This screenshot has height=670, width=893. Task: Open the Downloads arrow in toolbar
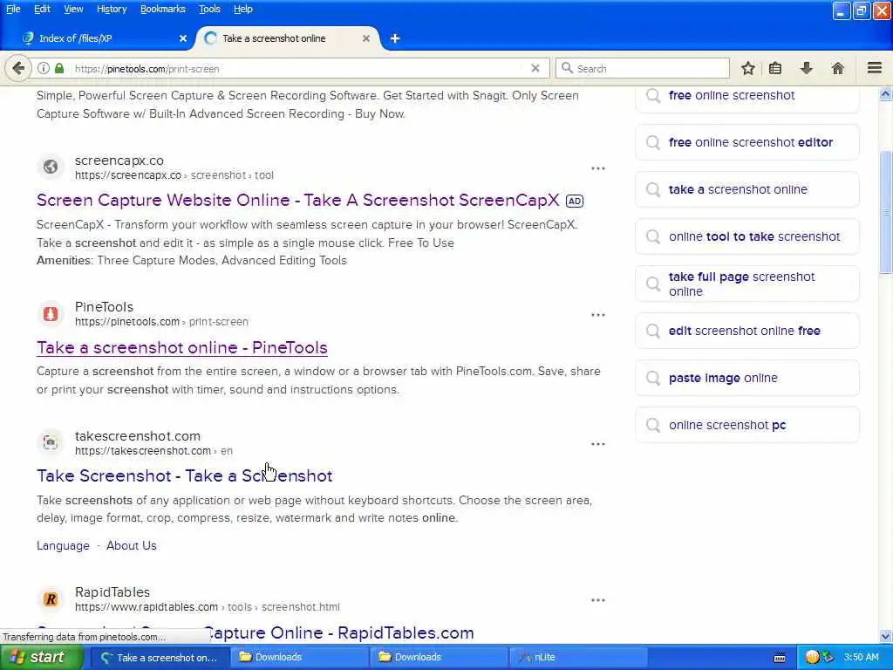click(x=806, y=68)
